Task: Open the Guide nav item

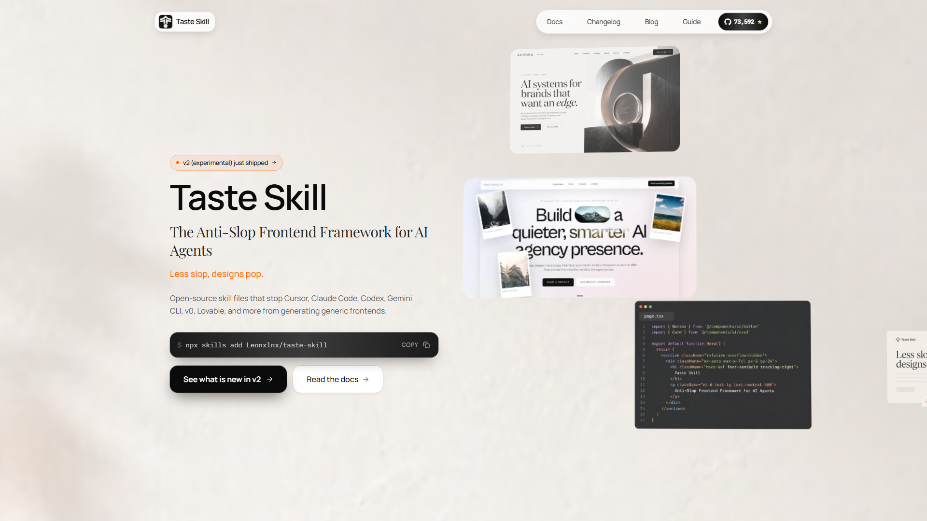Action: [x=691, y=22]
